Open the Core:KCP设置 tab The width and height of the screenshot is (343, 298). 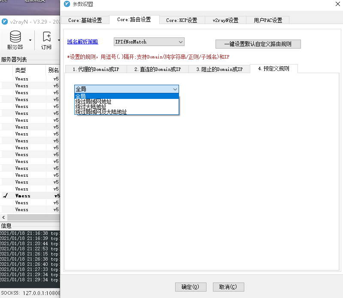coord(181,20)
